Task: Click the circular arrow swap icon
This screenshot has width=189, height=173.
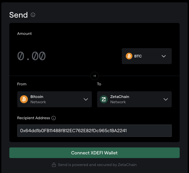Action: tap(94, 76)
